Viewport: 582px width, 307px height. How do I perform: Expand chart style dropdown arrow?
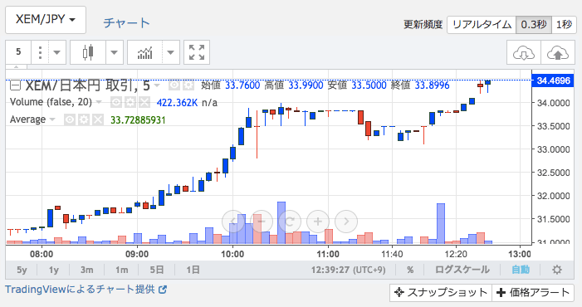pos(115,52)
